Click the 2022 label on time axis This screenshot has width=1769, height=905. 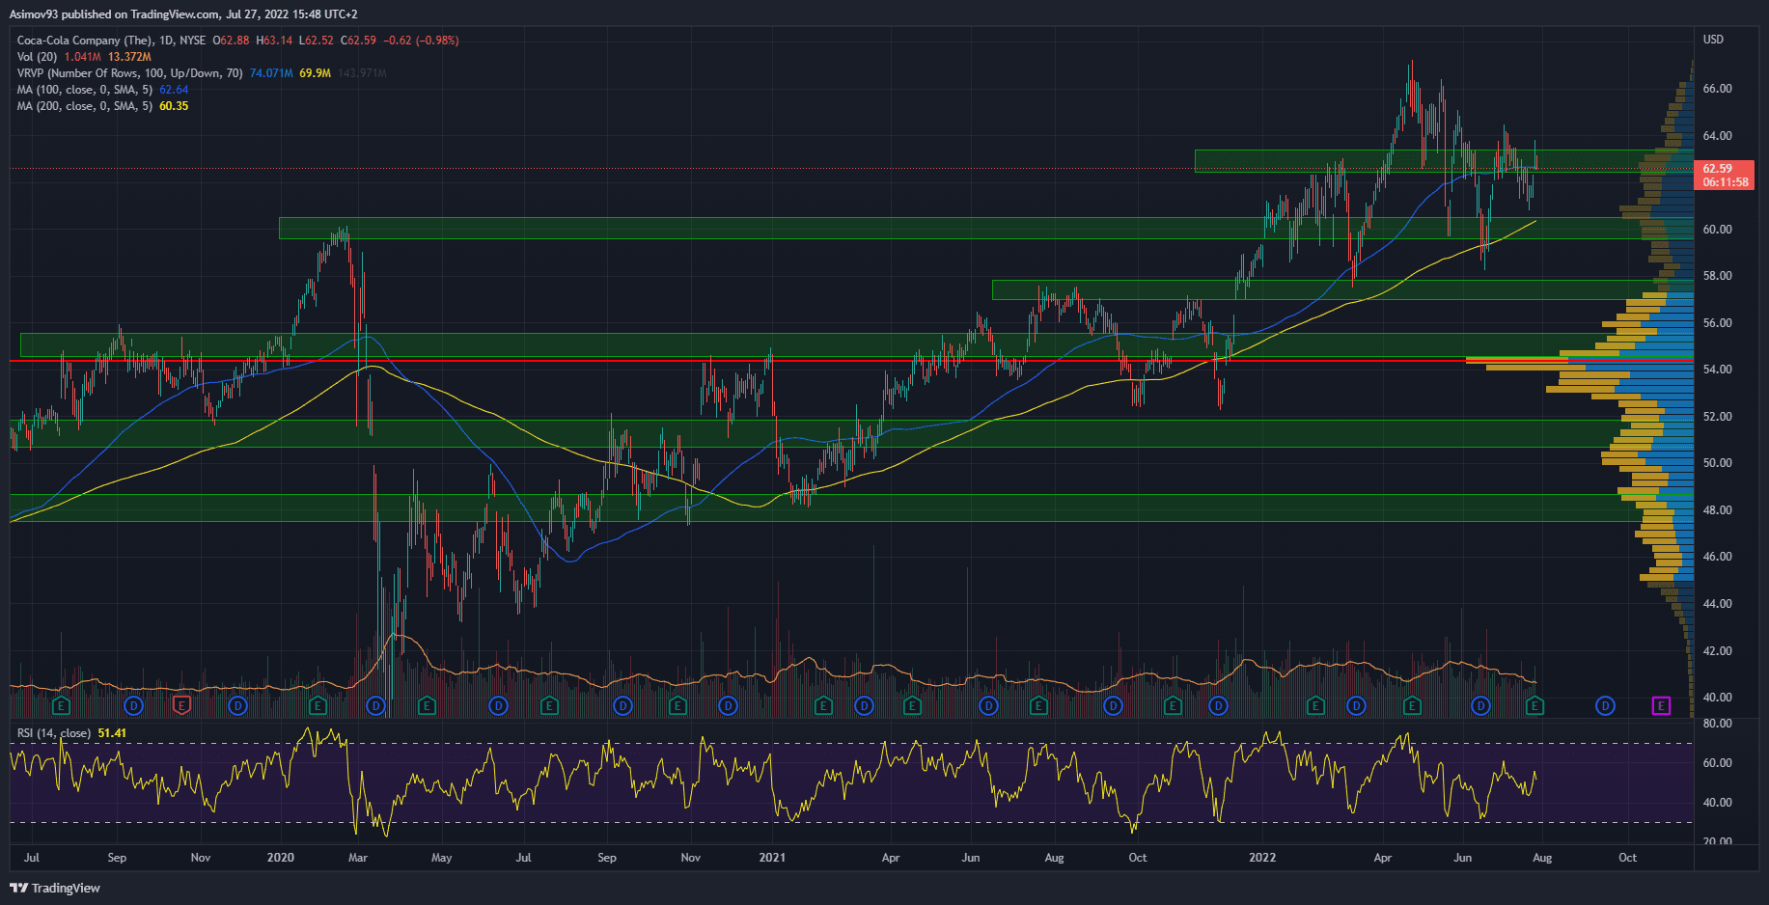click(1261, 858)
